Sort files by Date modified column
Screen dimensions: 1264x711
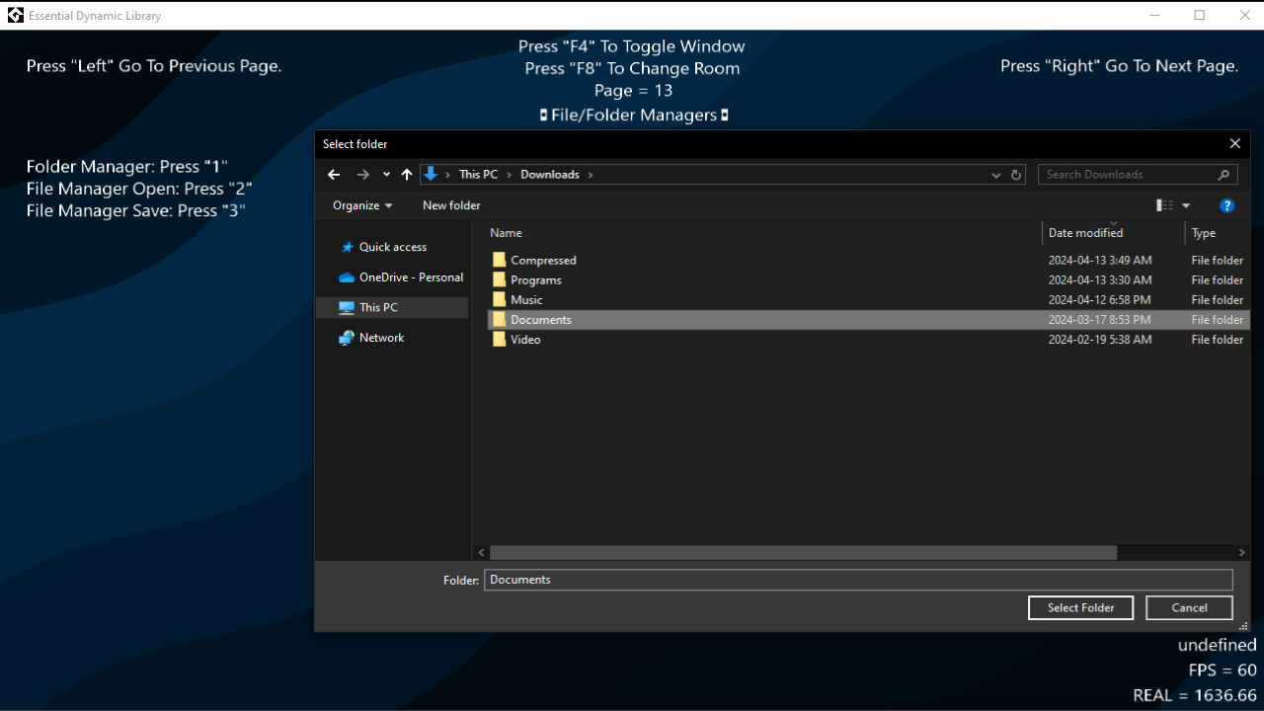coord(1085,232)
